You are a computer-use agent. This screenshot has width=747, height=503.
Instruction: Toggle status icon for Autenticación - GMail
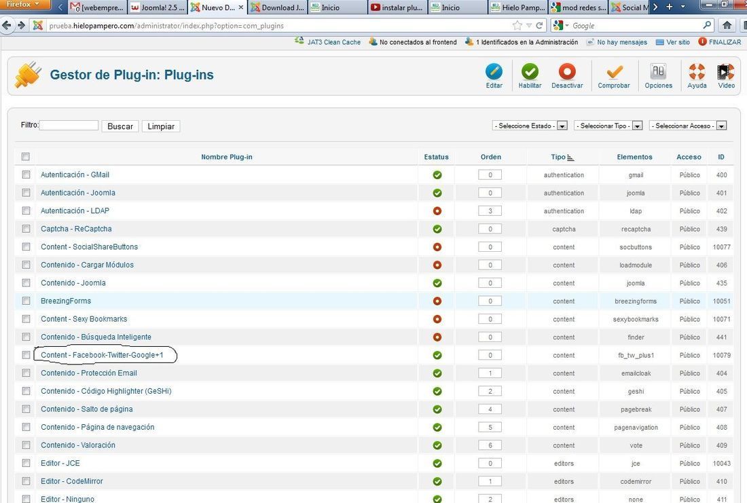(x=437, y=175)
